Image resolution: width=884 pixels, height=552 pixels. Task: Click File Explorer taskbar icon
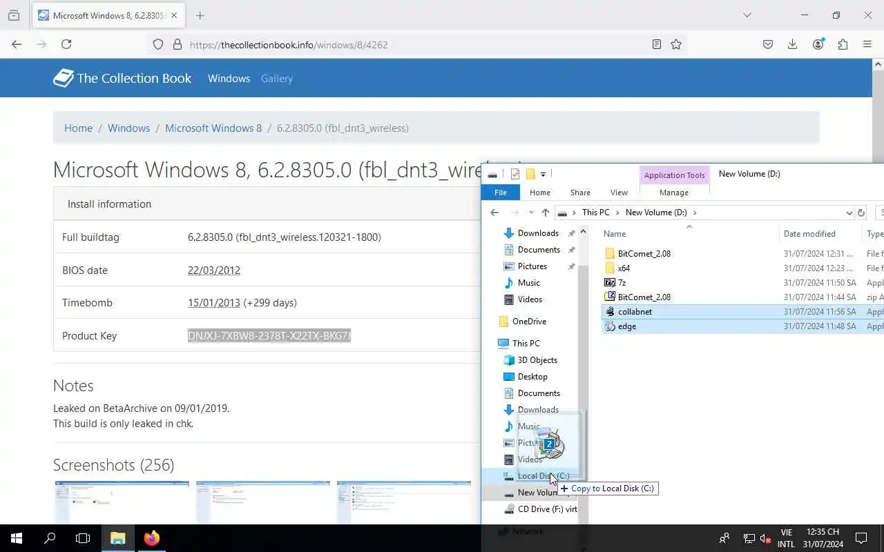(117, 538)
